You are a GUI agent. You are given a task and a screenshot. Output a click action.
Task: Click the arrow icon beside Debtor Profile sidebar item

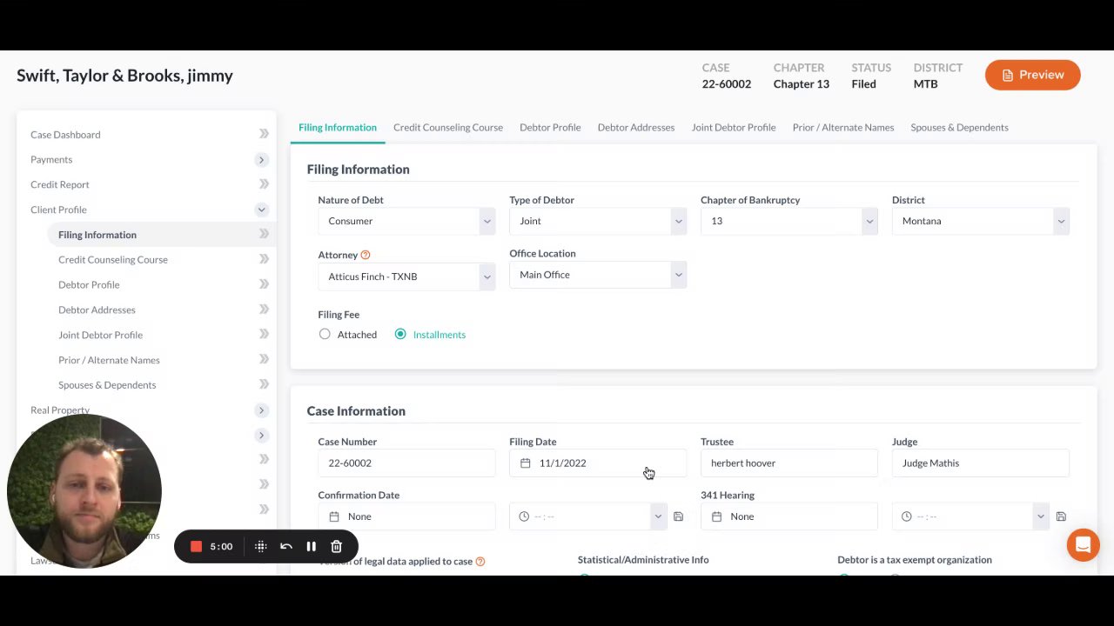pos(264,284)
